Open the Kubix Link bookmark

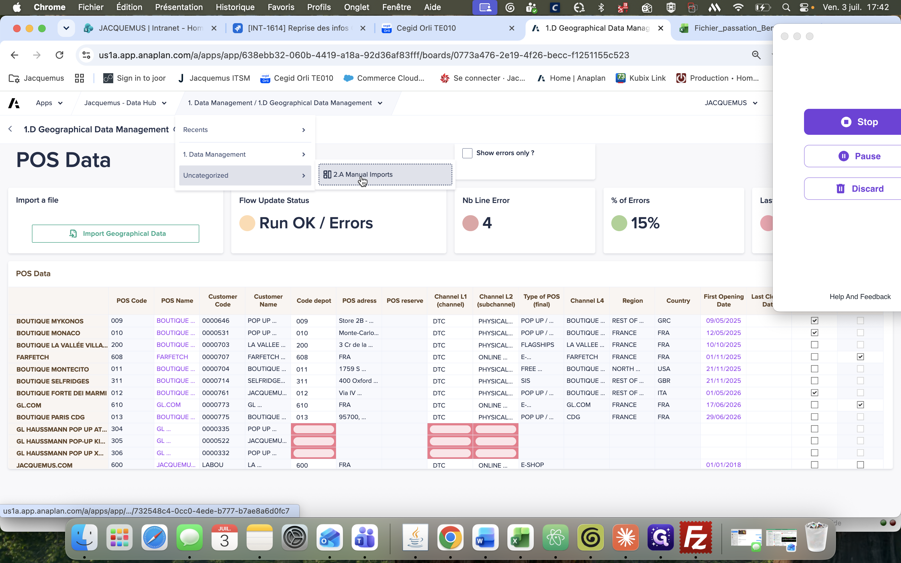[x=641, y=78]
